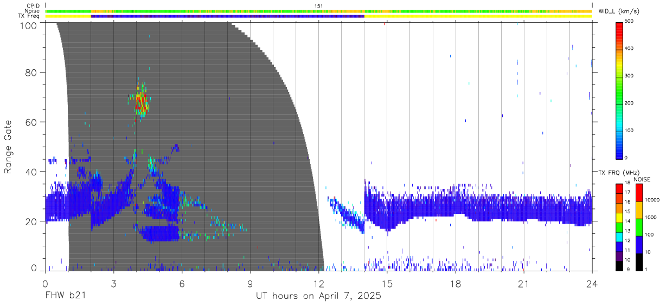Click the 20 tick on Range Gate axis
The height and width of the screenshot is (307, 666).
coord(30,221)
